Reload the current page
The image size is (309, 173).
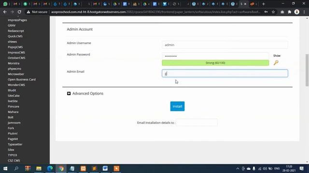19,12
